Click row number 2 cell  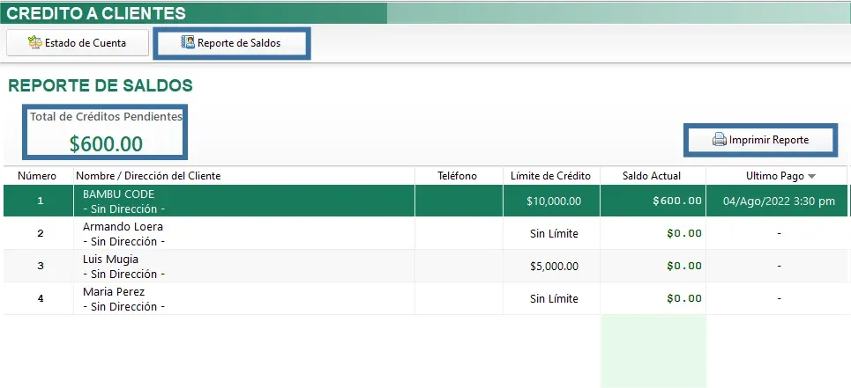point(40,233)
